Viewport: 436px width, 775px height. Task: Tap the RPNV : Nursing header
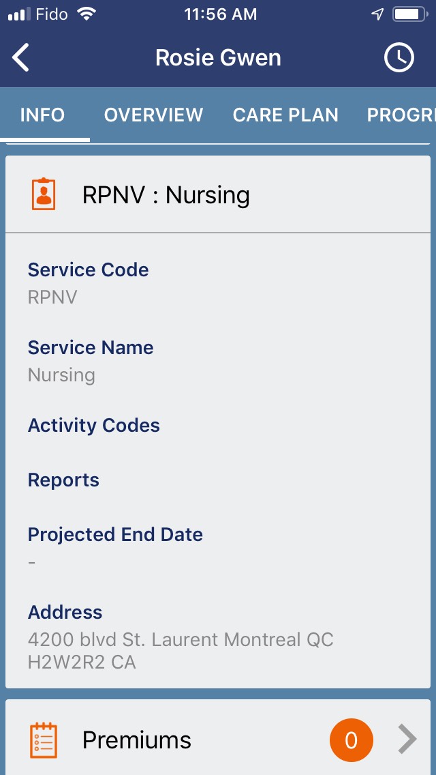pos(166,195)
